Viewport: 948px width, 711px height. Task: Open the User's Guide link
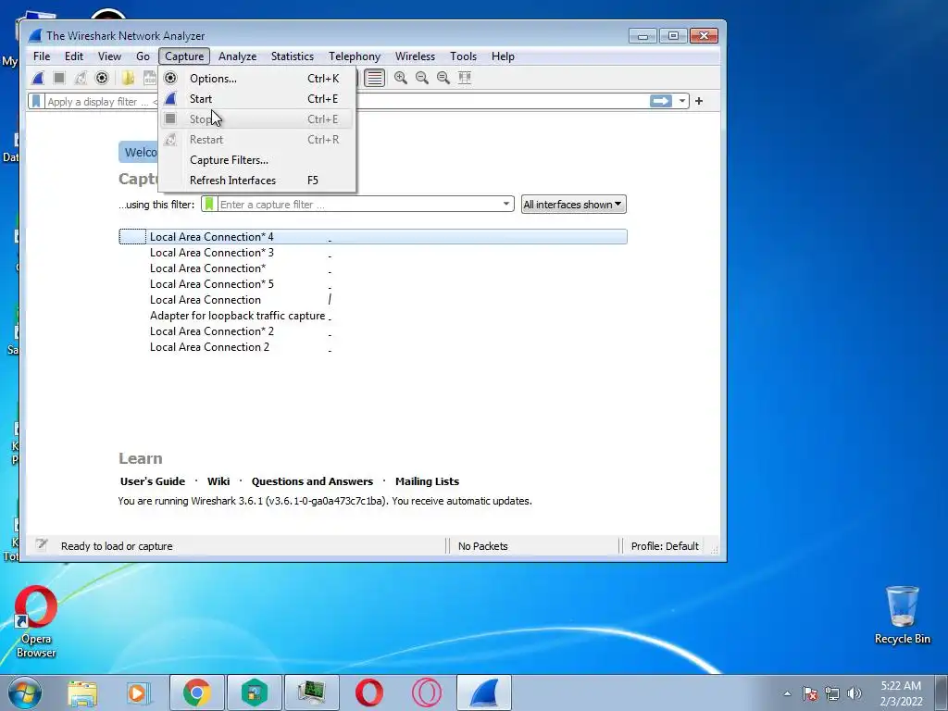153,481
